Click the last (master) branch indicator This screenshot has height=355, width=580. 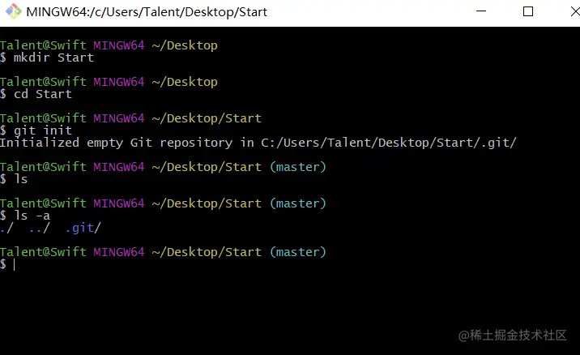pyautogui.click(x=298, y=252)
